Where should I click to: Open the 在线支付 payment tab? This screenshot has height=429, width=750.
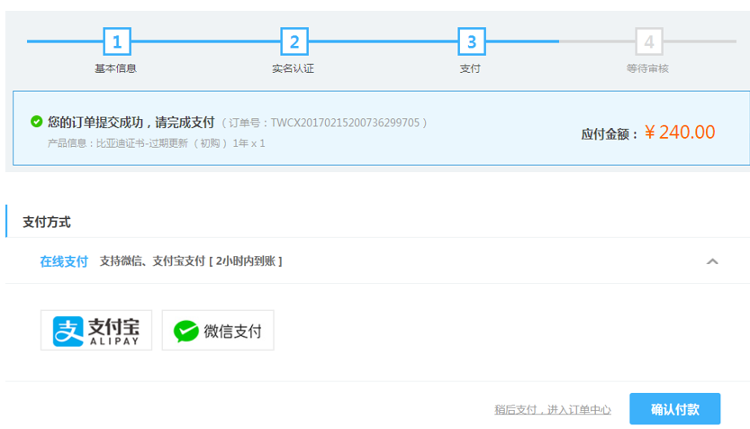pos(64,261)
